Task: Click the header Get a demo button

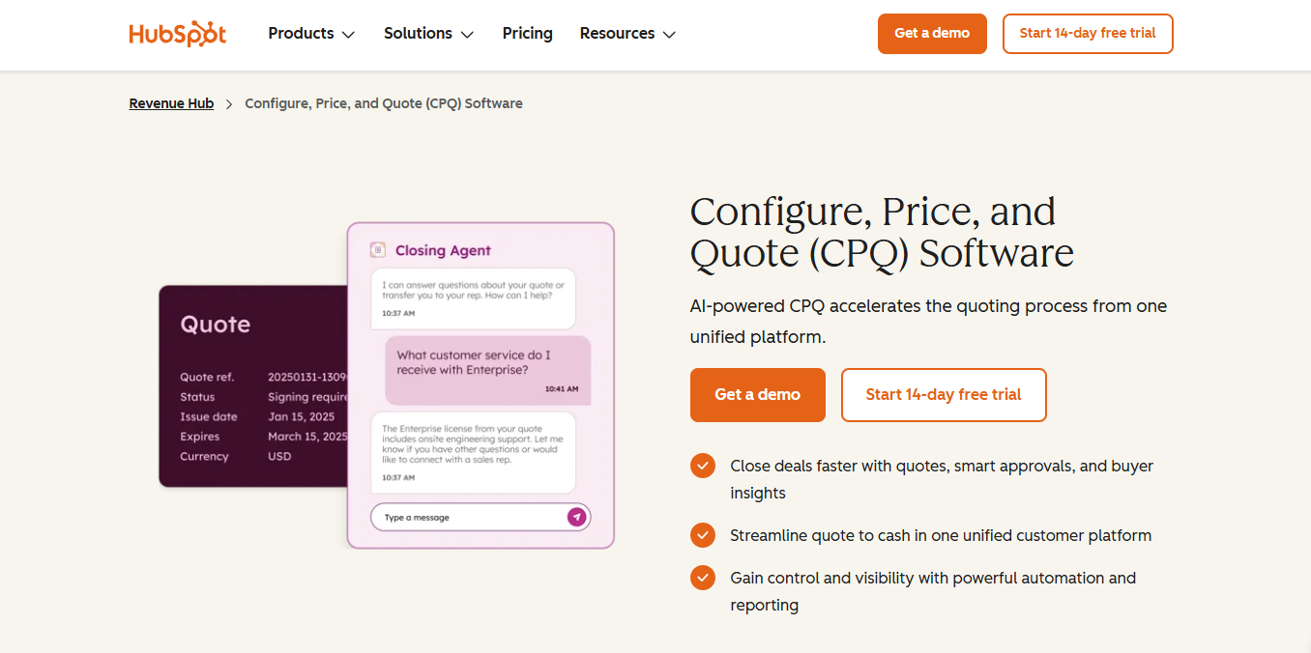Action: 932,34
